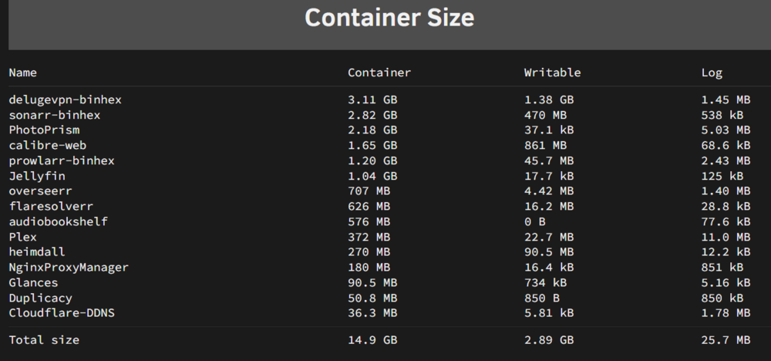Select the Writable column header
The height and width of the screenshot is (361, 771).
[552, 73]
